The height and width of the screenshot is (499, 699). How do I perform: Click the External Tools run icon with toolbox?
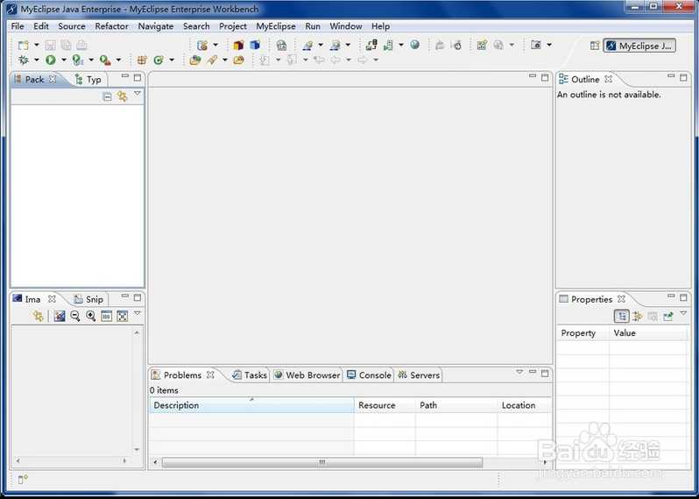point(105,60)
